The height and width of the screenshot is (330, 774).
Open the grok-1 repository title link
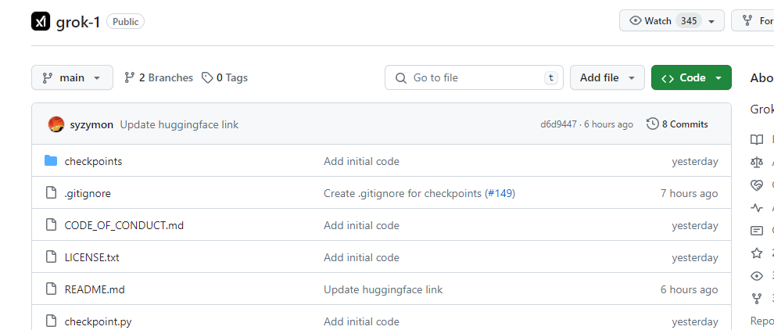(78, 22)
